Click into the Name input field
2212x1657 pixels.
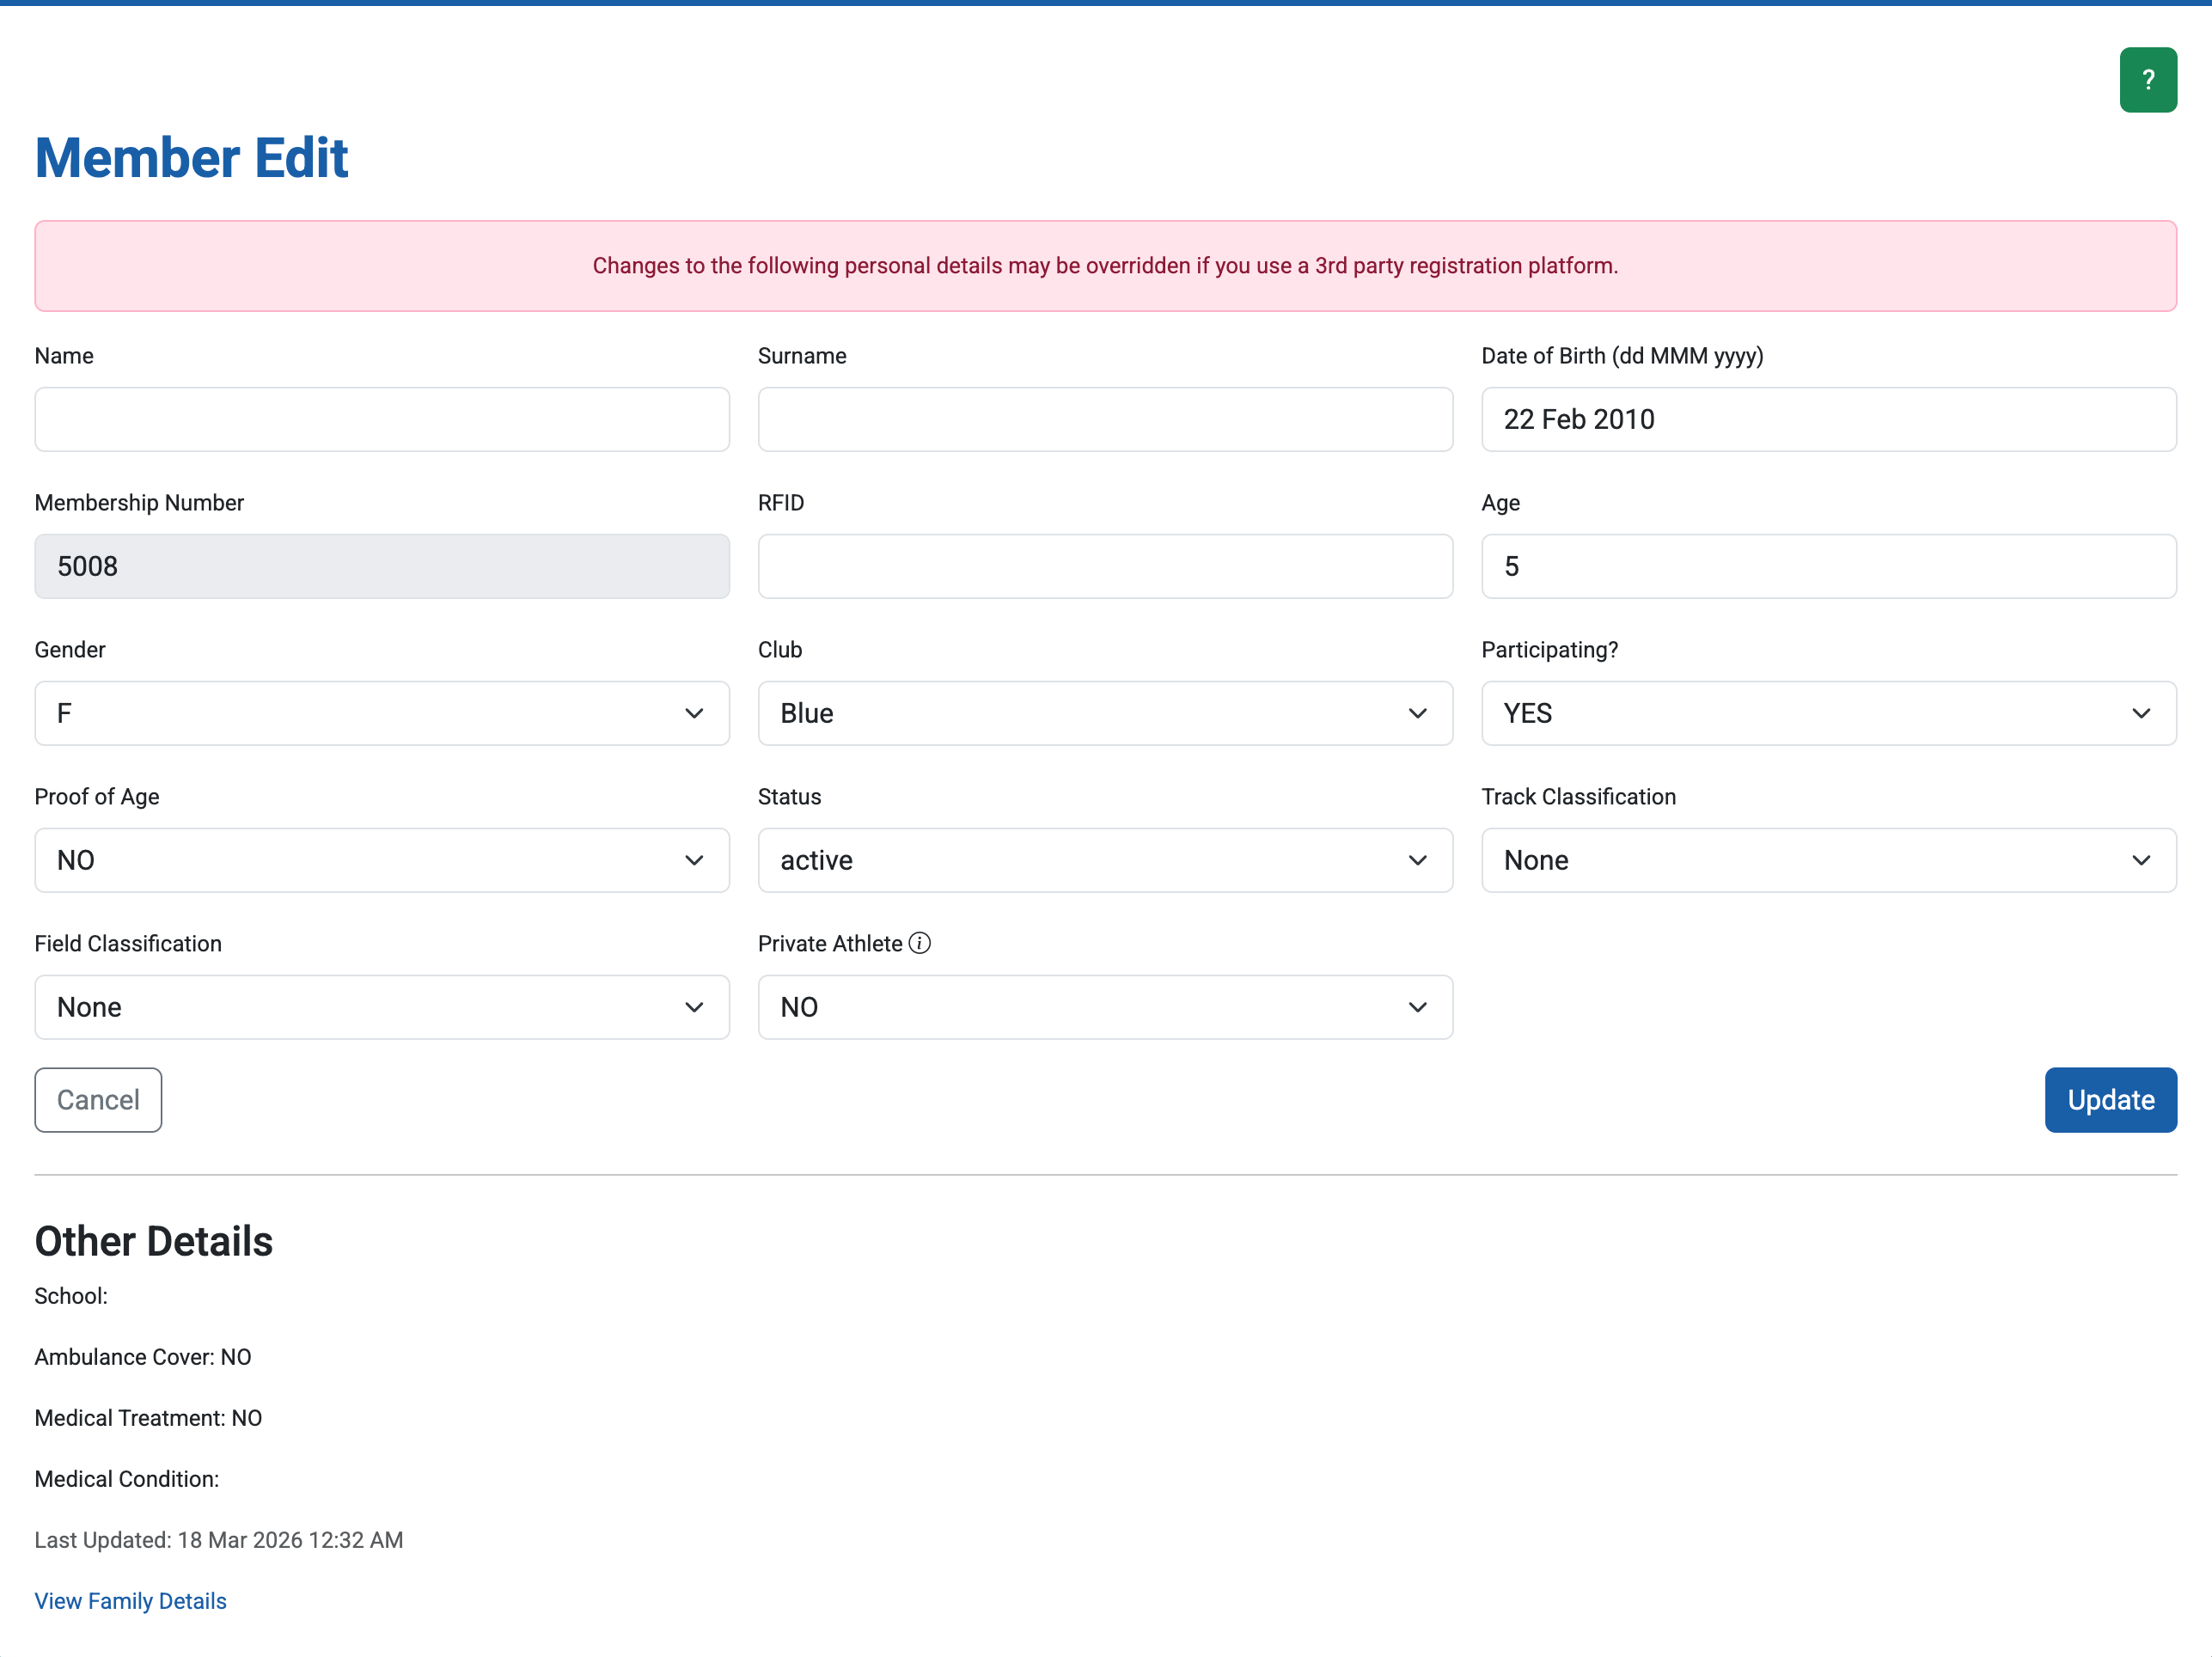pyautogui.click(x=382, y=419)
